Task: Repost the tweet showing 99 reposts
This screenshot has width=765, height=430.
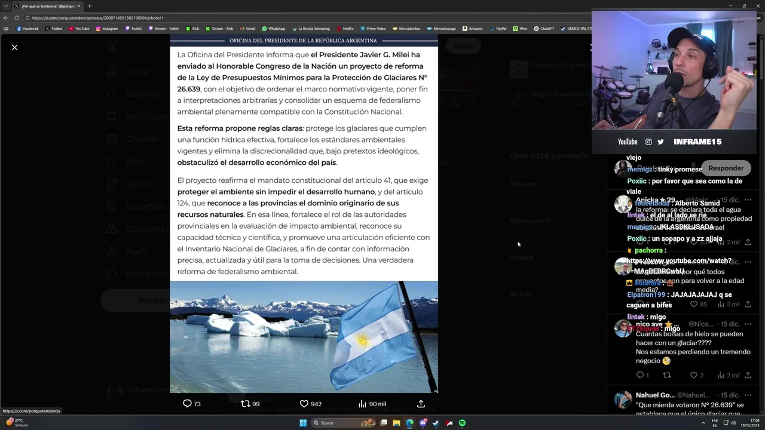Action: pyautogui.click(x=250, y=404)
